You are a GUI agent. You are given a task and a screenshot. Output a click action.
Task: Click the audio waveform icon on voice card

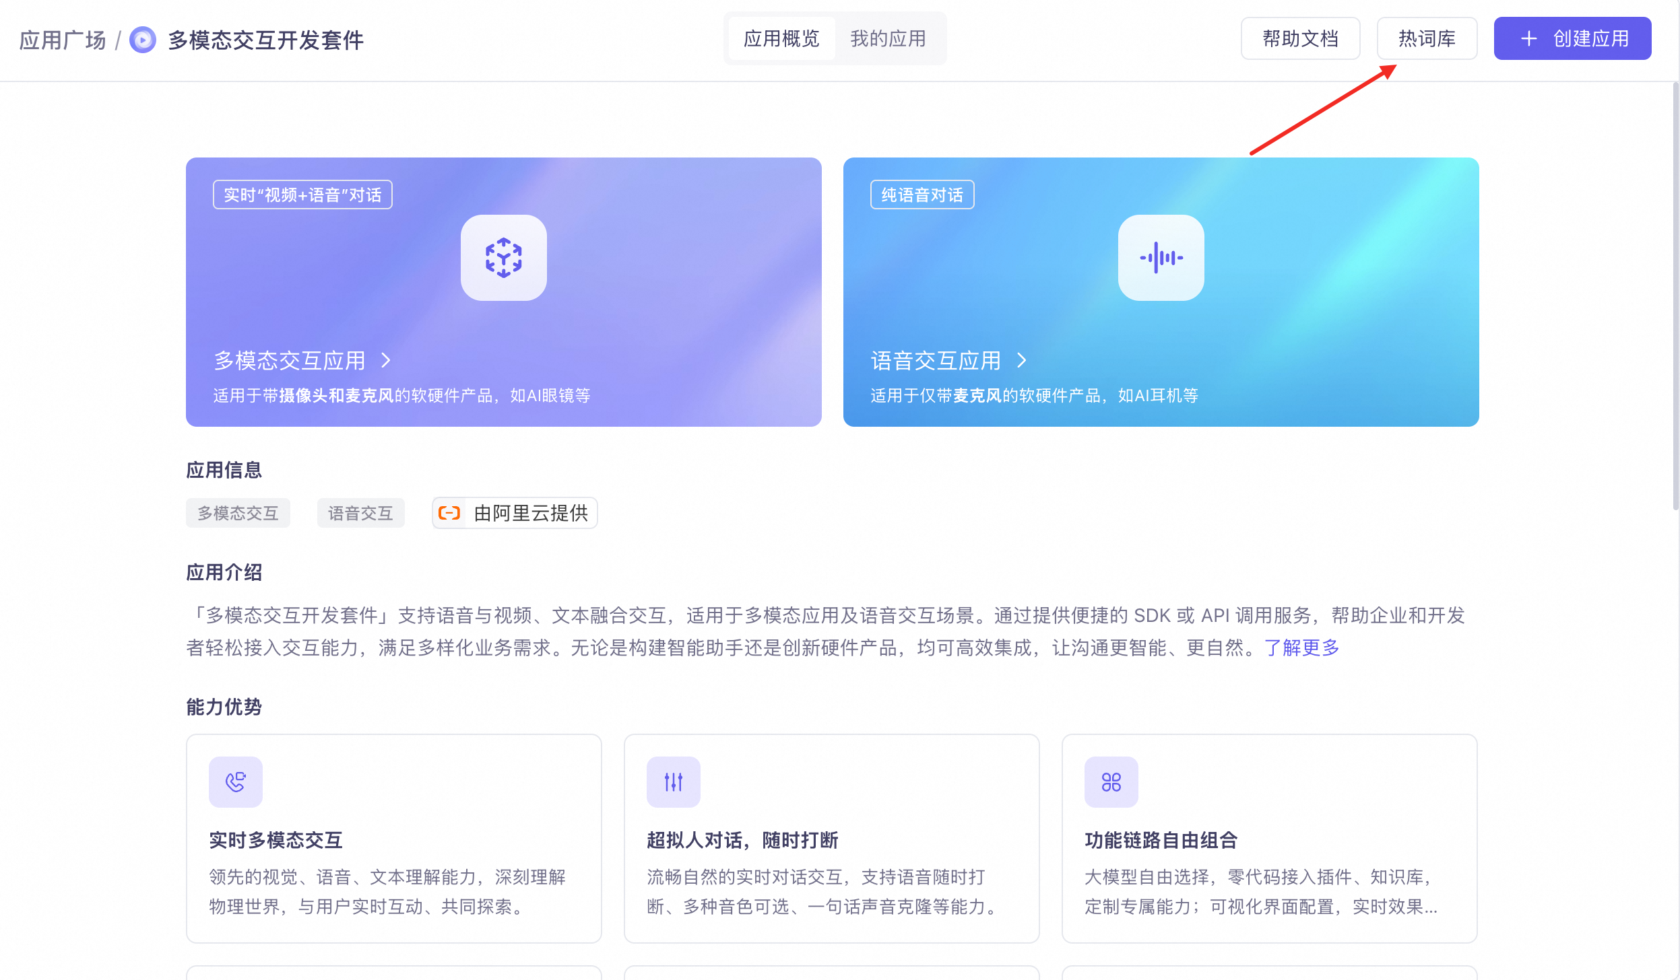[1161, 258]
